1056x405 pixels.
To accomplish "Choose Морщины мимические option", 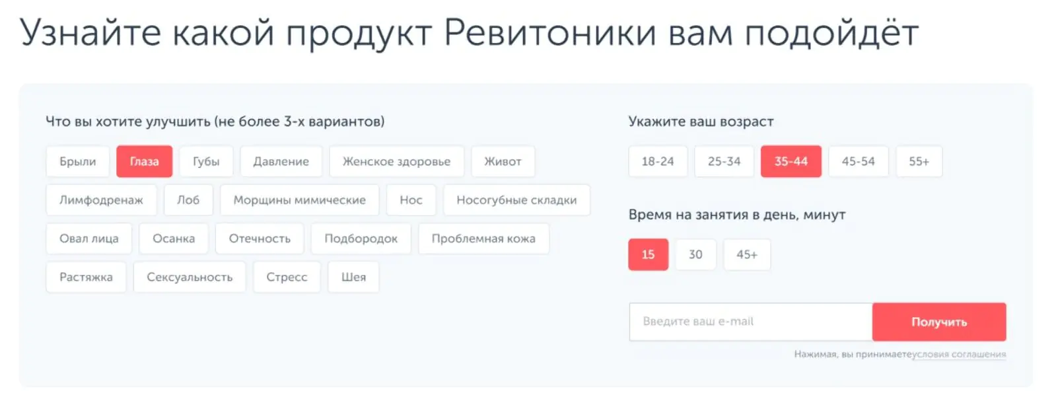I will [x=299, y=200].
